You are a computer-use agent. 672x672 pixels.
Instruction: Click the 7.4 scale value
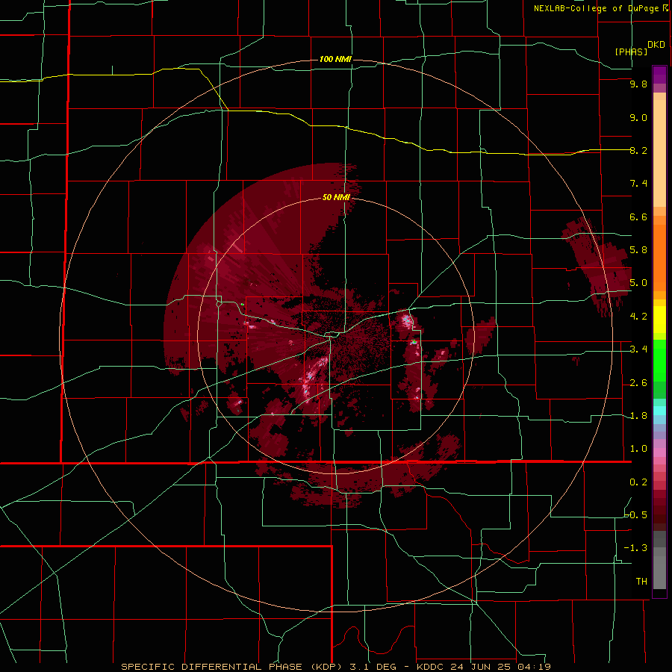click(x=638, y=184)
